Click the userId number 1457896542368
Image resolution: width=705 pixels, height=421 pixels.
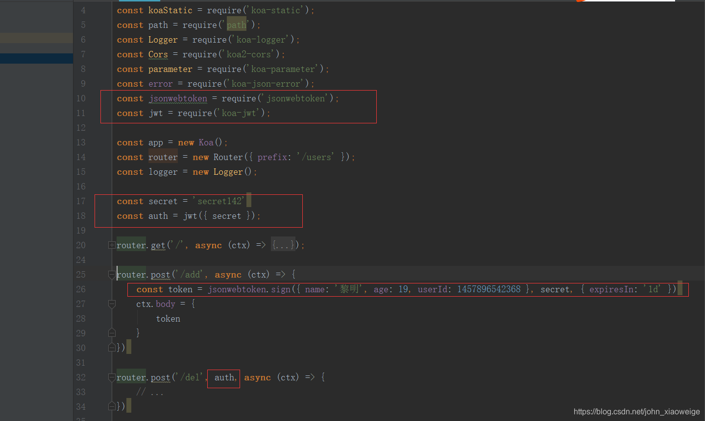pos(488,289)
